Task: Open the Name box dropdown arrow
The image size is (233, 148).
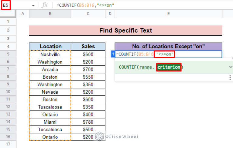Action: [x=33, y=6]
